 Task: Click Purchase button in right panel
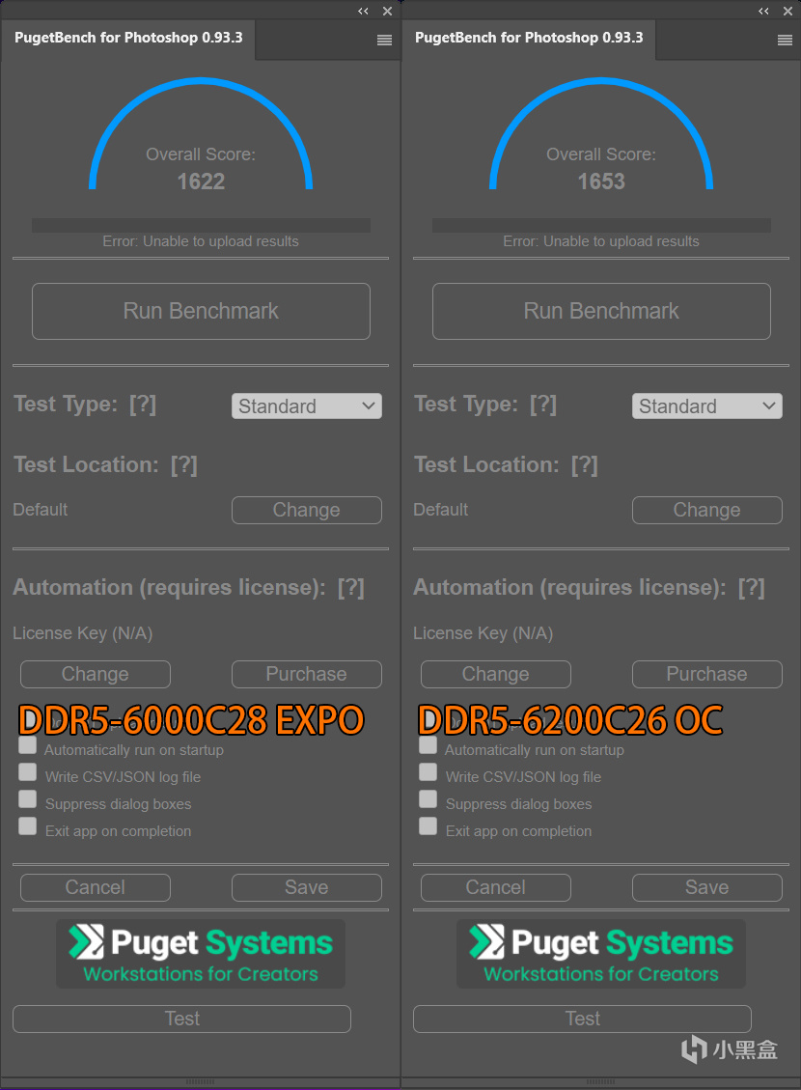[x=707, y=674]
